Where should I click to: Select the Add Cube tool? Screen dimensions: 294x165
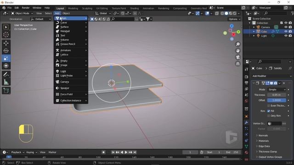click(6, 91)
